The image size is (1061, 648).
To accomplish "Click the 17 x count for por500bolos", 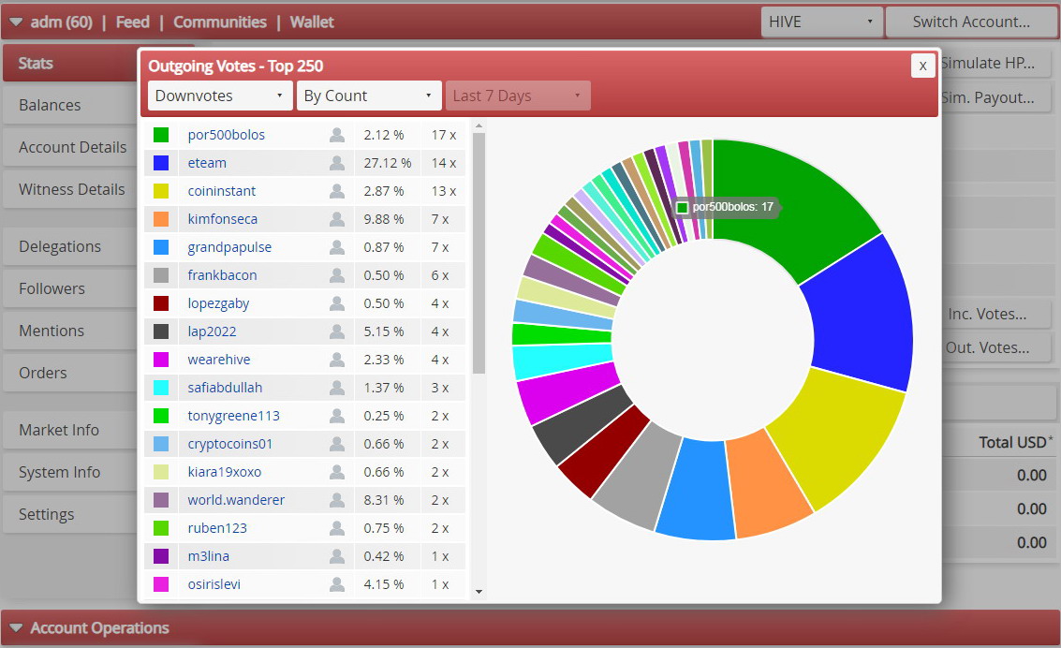I will coord(444,135).
